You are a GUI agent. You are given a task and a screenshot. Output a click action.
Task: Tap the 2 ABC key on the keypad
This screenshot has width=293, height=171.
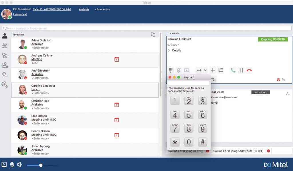tap(189, 100)
